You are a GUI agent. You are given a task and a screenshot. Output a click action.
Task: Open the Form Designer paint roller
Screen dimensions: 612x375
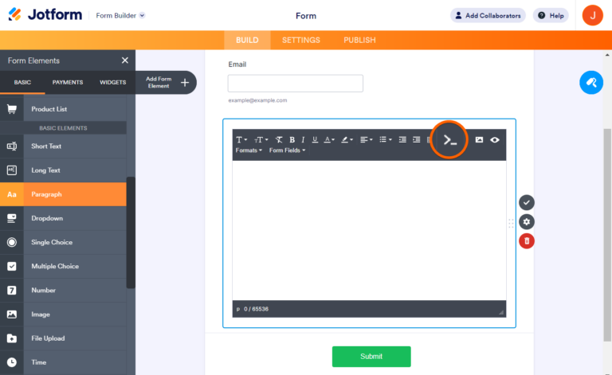coord(591,83)
